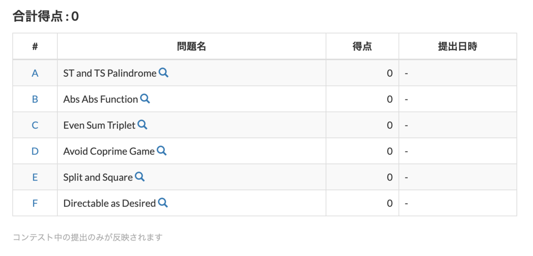This screenshot has height=256, width=533.
Task: Click the magnifier icon next to Avoid Coprime Game
Action: (x=162, y=151)
